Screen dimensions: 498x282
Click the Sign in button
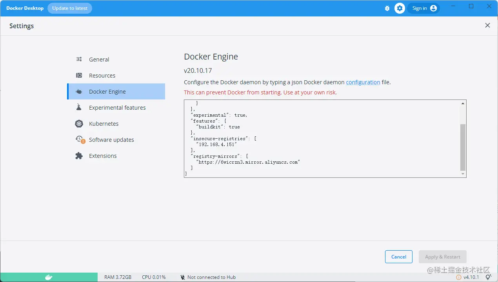[x=424, y=8]
